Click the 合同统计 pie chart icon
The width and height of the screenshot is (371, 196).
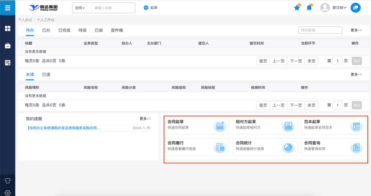[x=288, y=147]
